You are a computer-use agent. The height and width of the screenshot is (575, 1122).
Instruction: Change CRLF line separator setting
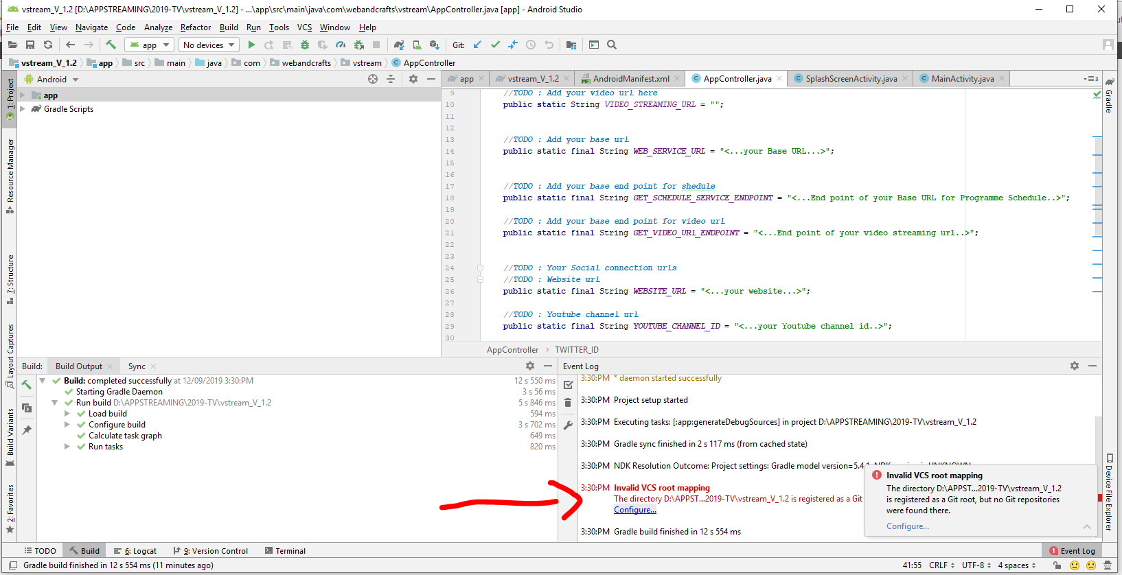click(x=941, y=565)
